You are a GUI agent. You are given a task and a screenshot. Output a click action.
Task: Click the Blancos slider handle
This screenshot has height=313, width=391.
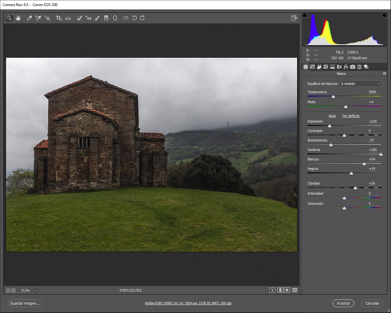[x=364, y=164]
